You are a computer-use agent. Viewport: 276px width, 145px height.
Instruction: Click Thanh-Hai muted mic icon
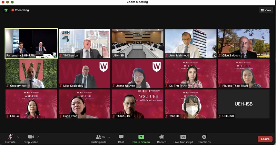114,116
